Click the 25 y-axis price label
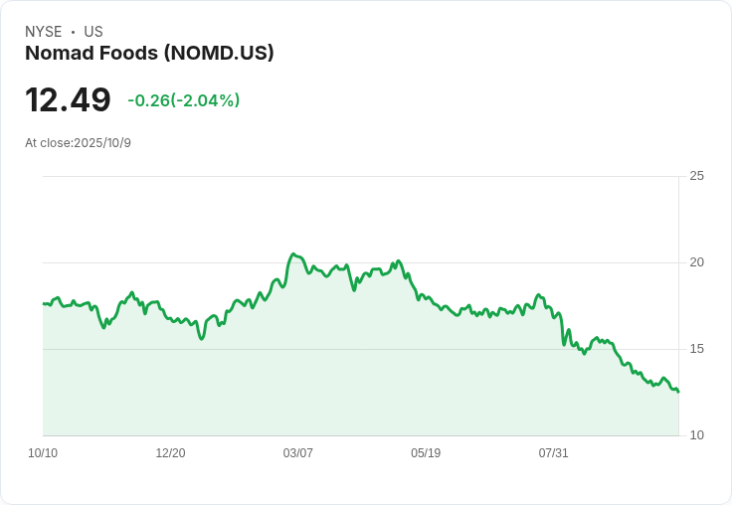Viewport: 732px width, 505px height. tap(697, 176)
